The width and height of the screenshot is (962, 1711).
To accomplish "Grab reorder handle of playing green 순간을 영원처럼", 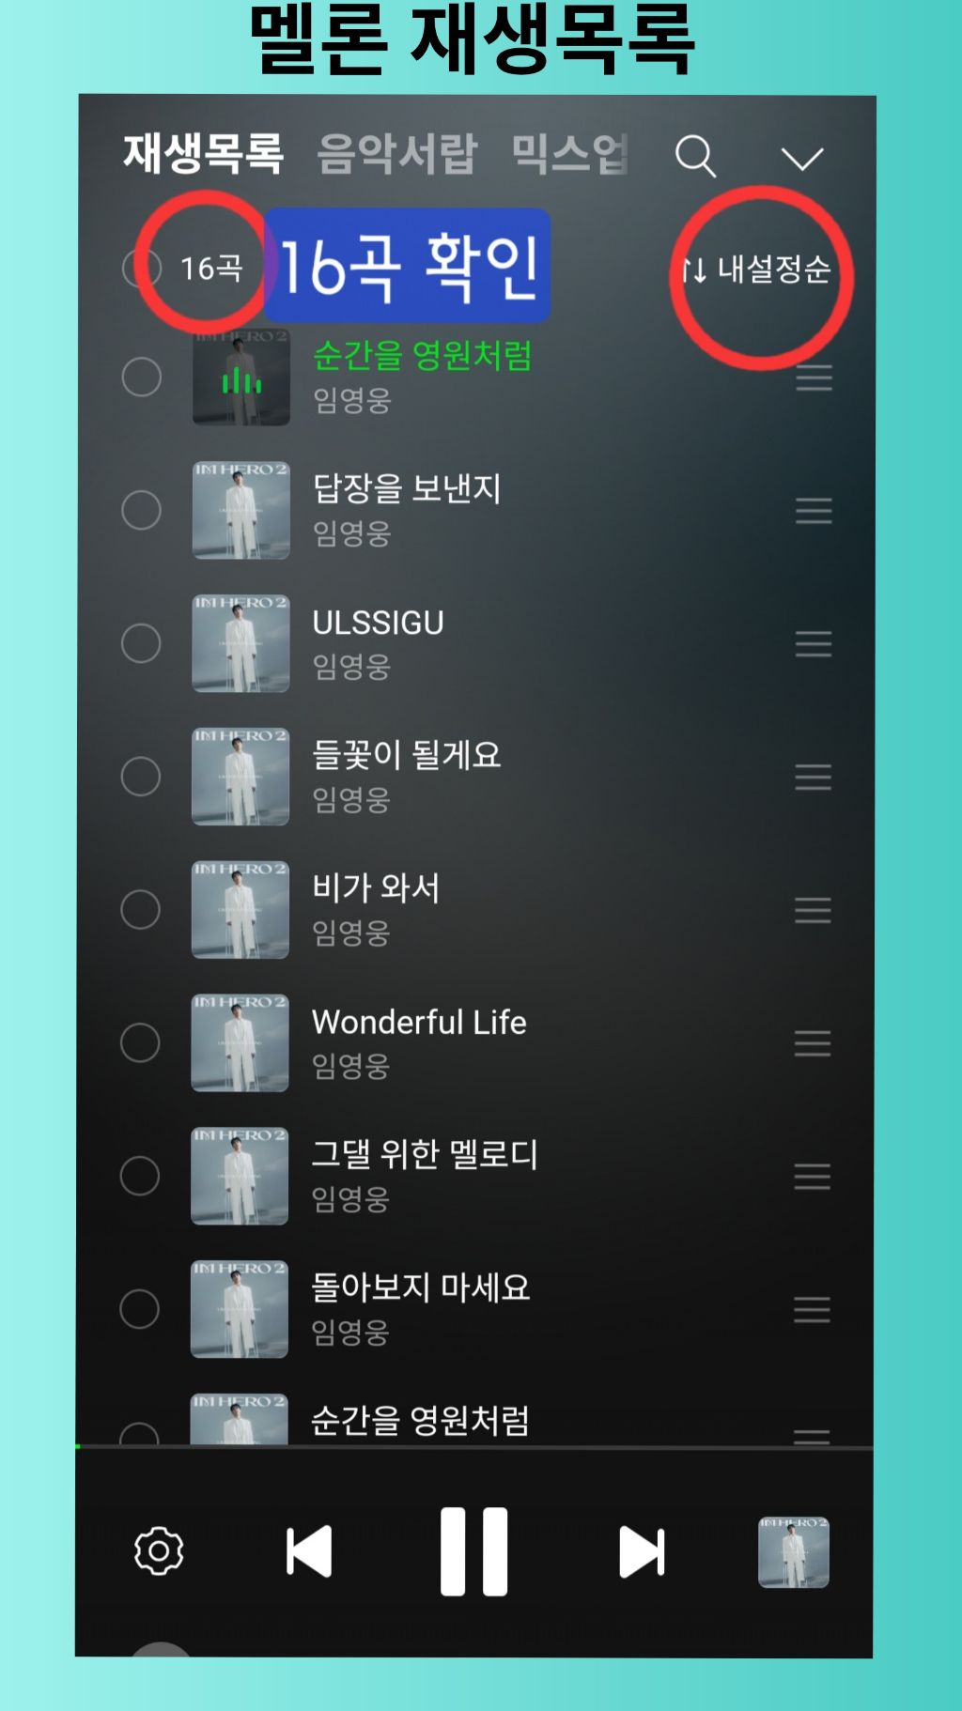I will point(814,378).
